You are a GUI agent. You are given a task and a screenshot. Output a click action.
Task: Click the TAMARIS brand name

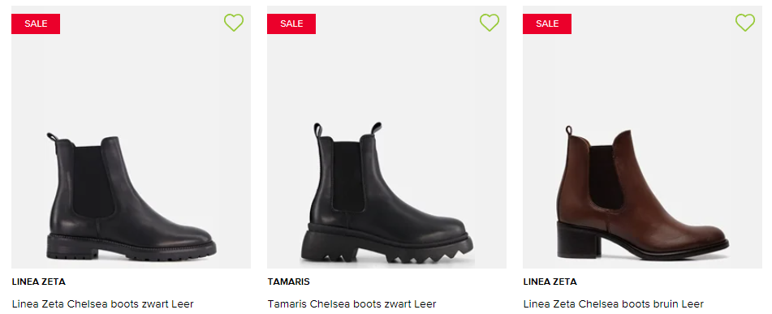pyautogui.click(x=288, y=282)
